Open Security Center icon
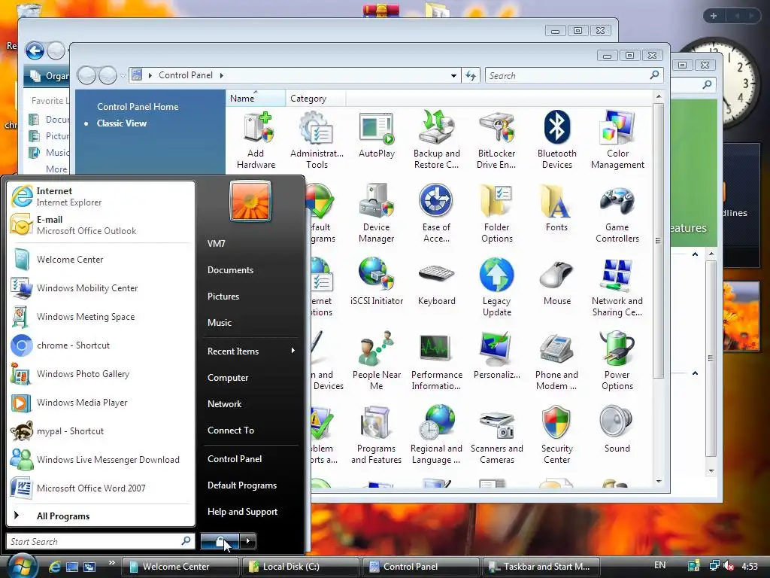Image resolution: width=770 pixels, height=578 pixels. (557, 435)
